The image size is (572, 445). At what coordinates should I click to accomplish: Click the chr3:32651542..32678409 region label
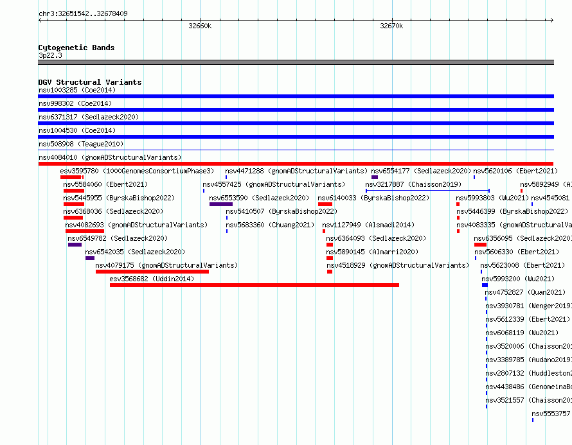coord(83,13)
